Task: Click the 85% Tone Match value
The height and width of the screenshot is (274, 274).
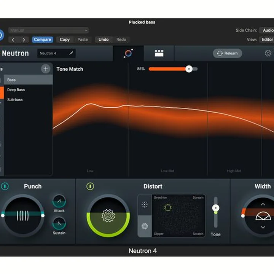Action: point(141,69)
